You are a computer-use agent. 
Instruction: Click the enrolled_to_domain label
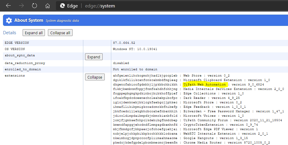(23, 69)
